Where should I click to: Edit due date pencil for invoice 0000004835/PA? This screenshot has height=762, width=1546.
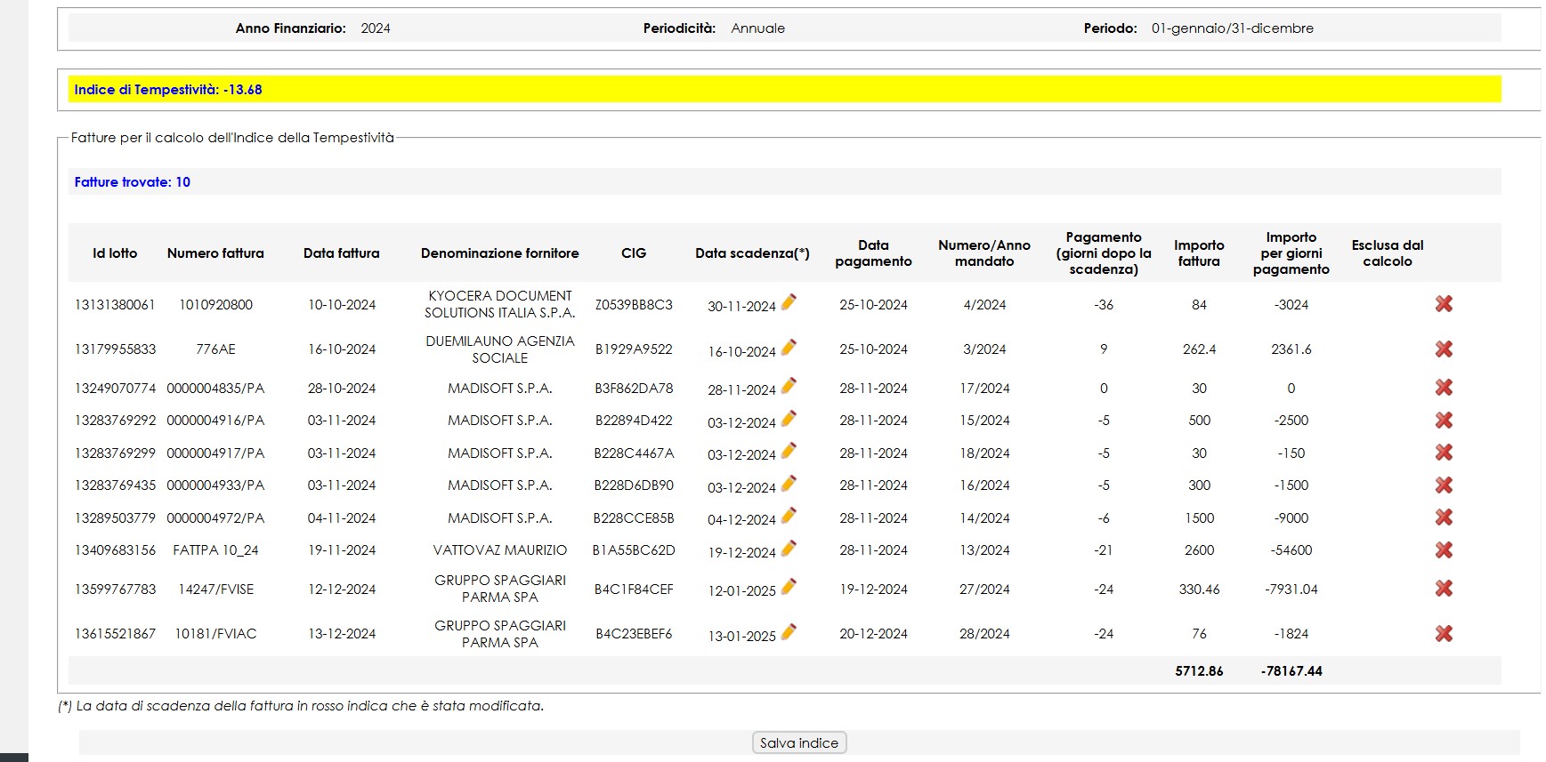pyautogui.click(x=789, y=386)
